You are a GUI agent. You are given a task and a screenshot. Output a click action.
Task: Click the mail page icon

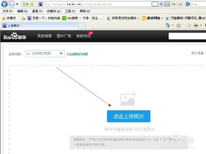click(x=189, y=26)
